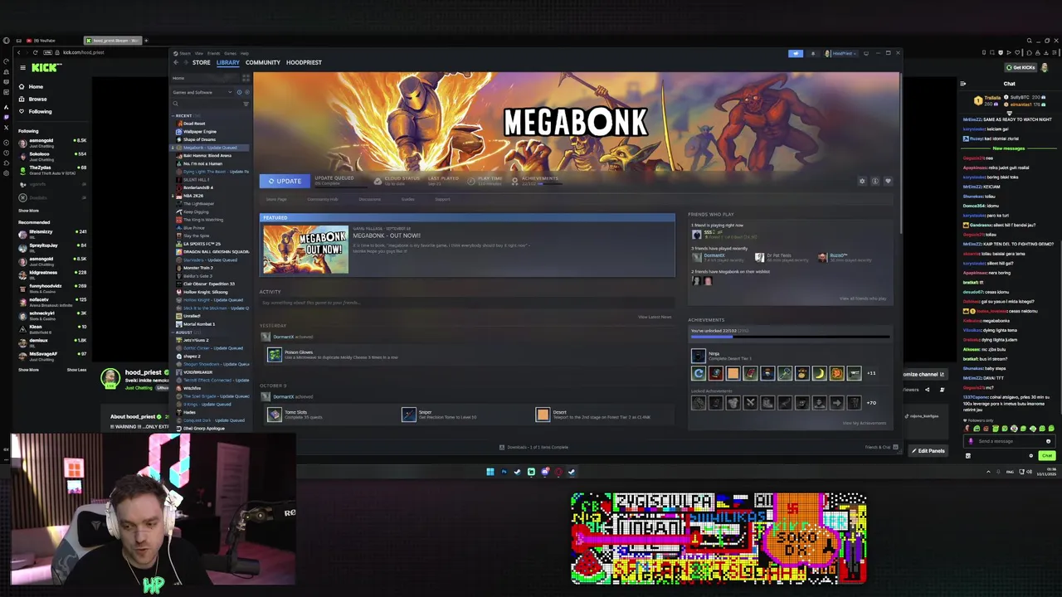Open Steam announcements megaphone button
Screen dimensions: 1062x597
(x=796, y=53)
